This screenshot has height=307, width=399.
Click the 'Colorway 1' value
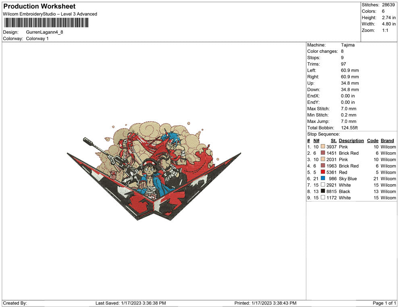click(37, 38)
